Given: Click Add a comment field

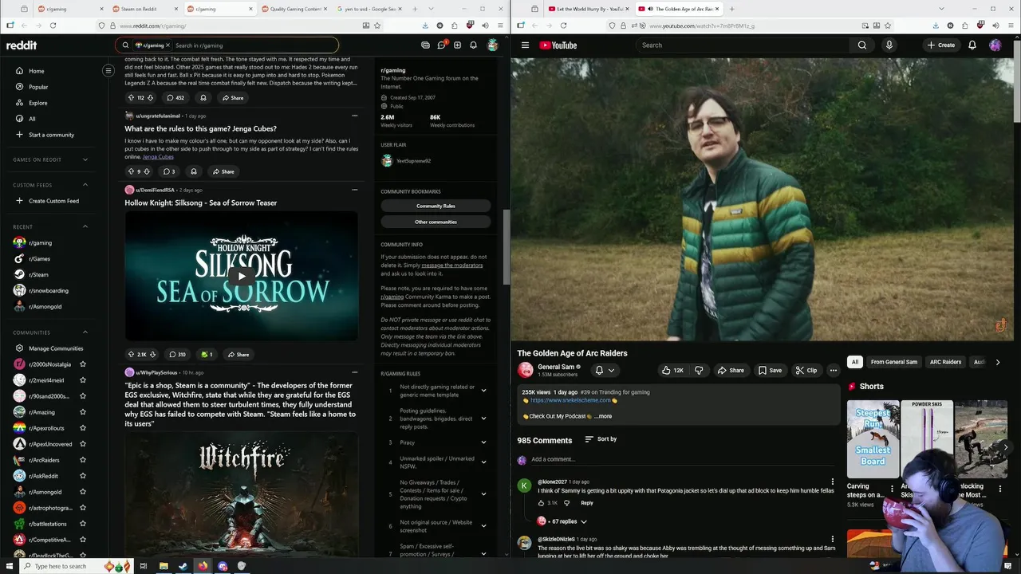Looking at the screenshot, I should click(681, 460).
